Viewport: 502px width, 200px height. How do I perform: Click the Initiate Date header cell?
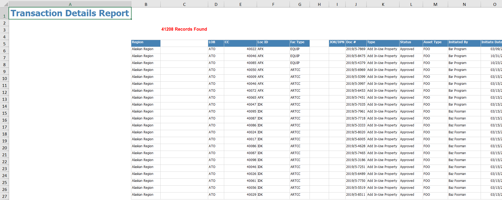[x=491, y=43]
